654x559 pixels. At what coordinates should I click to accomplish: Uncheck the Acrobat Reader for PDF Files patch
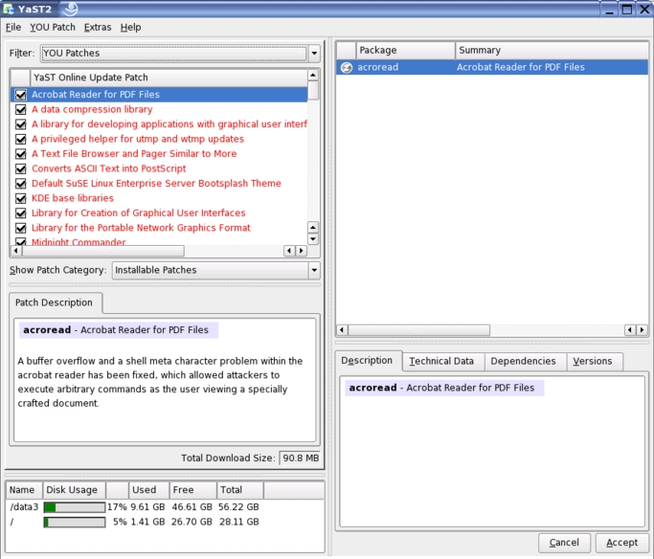21,95
